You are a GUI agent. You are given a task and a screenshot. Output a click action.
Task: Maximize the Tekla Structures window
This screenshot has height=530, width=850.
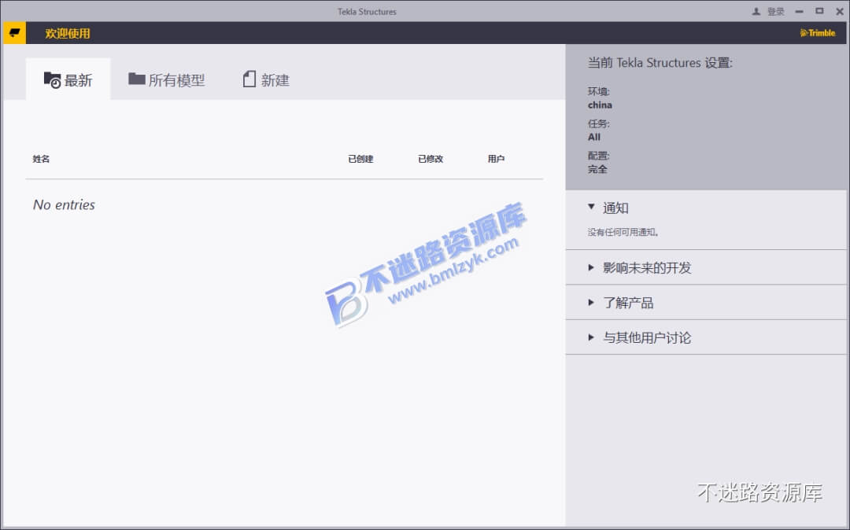[x=819, y=11]
